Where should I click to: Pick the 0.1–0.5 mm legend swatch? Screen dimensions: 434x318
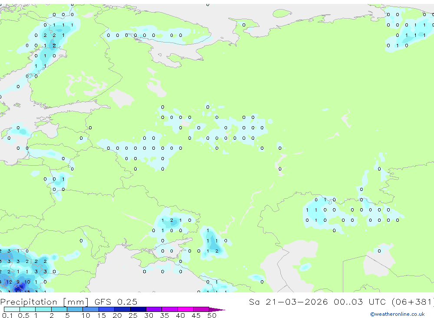(12, 309)
